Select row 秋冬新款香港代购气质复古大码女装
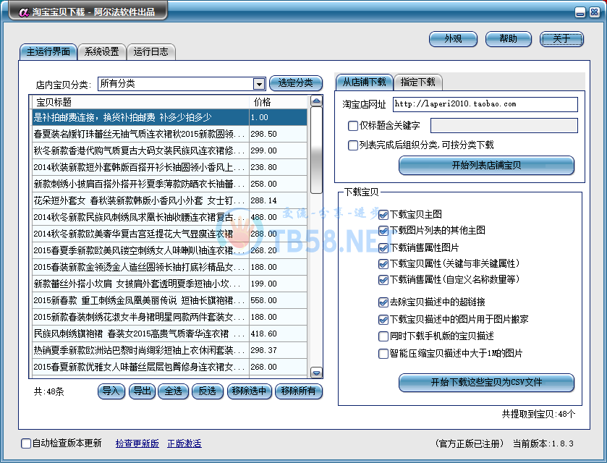607x463 pixels. tap(169, 150)
